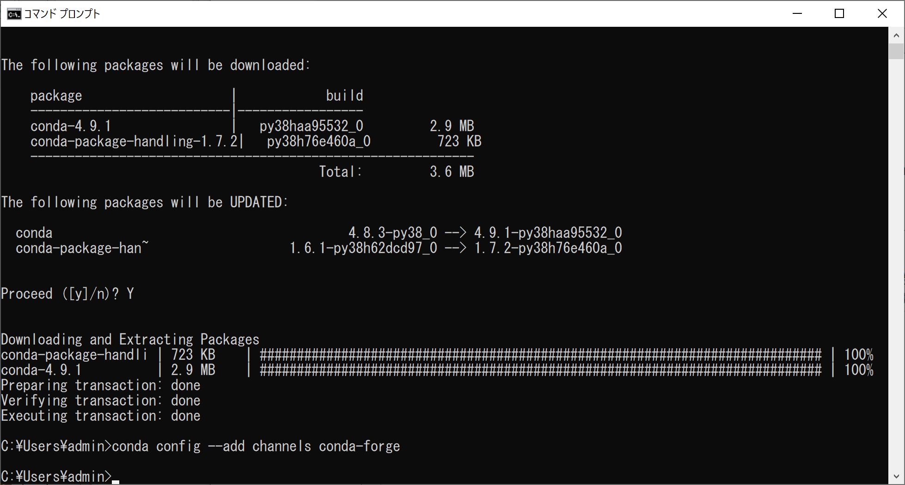
Task: Click the vertical scrollbar thumb
Action: [896, 51]
